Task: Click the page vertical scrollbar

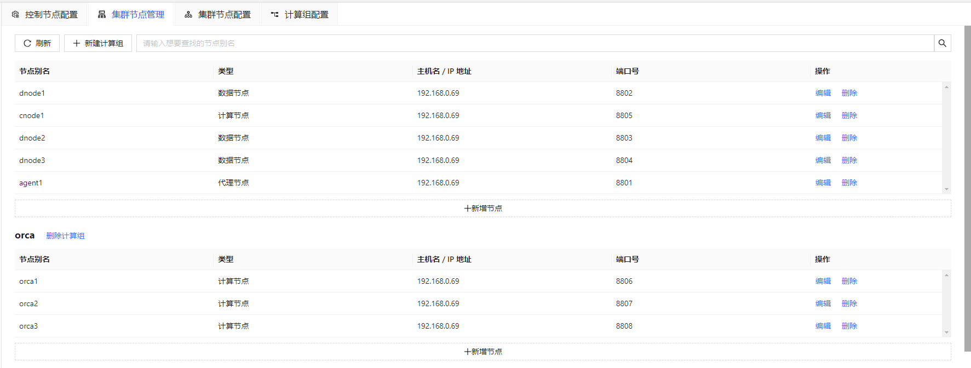Action: tap(967, 186)
